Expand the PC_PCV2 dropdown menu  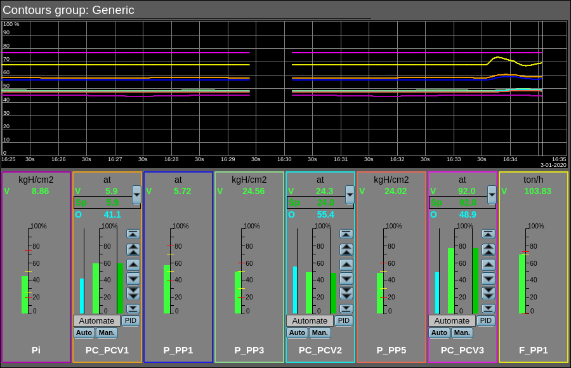pos(350,194)
